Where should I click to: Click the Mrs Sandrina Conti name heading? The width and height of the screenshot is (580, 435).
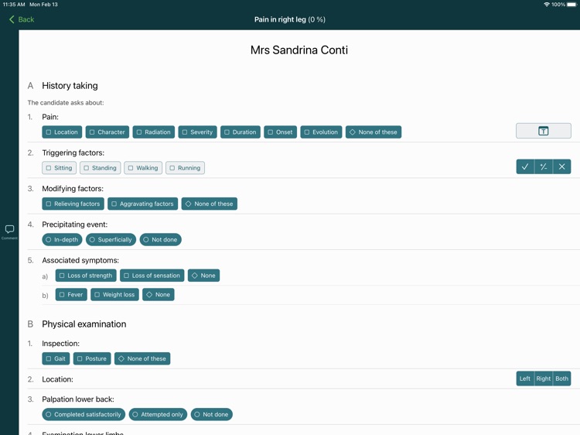(x=299, y=50)
